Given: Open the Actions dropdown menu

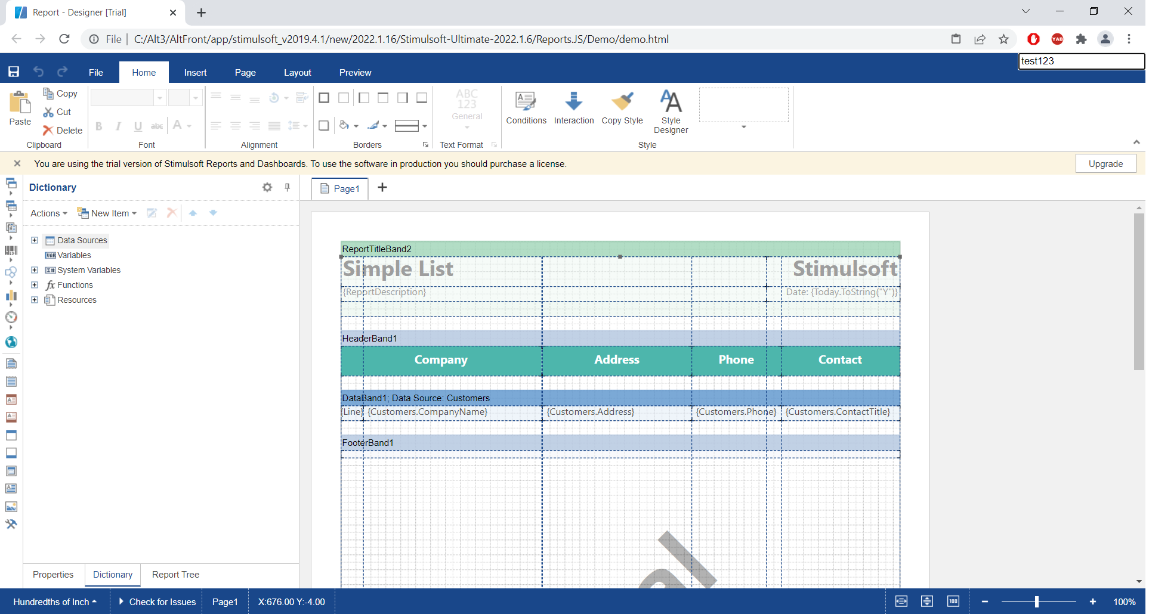Looking at the screenshot, I should (49, 213).
